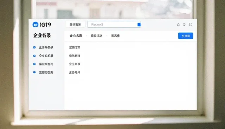Open the third sidebar menu entry label
The height and width of the screenshot is (129, 225).
pos(46,64)
